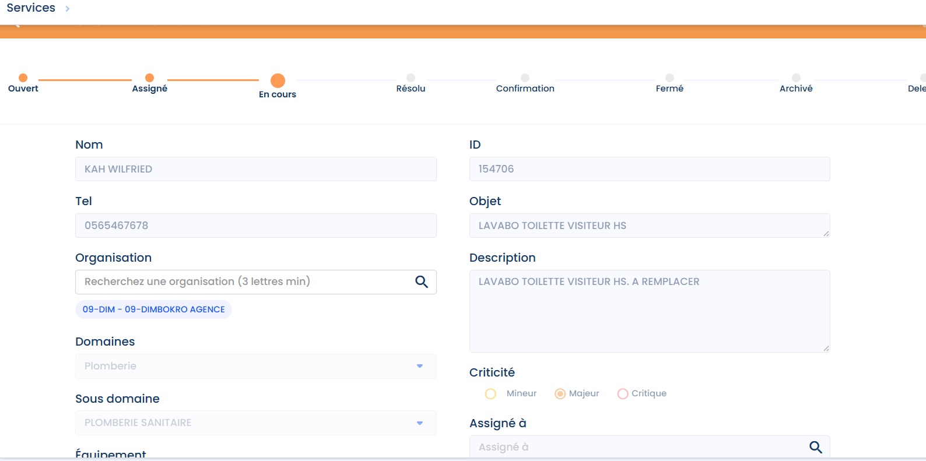Select the Assigné step in progress tracker
Image resolution: width=926 pixels, height=461 pixels.
(149, 78)
